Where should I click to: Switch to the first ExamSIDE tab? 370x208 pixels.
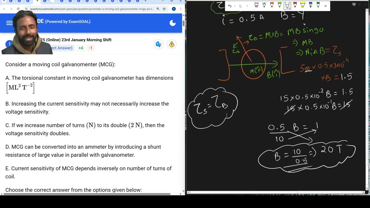[x=10, y=1]
